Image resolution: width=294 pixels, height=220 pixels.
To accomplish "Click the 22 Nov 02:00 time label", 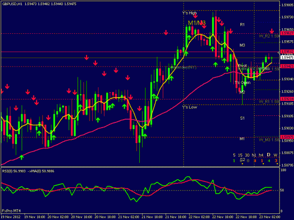I will (x=199, y=217).
